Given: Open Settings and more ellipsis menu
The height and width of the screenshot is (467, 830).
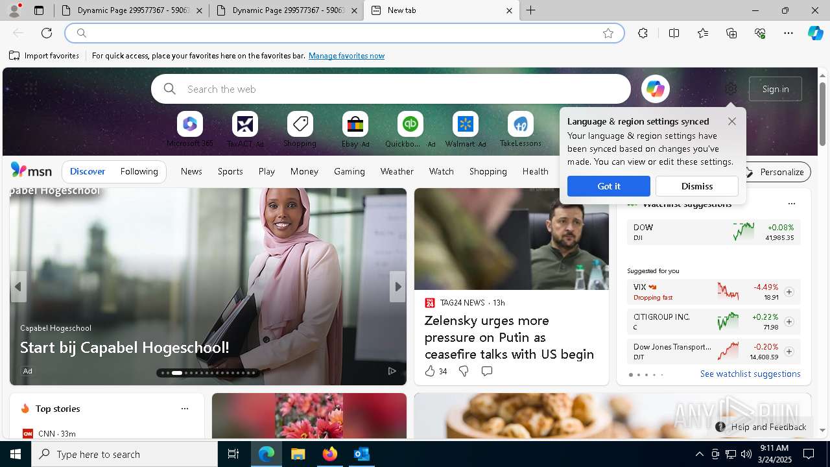Looking at the screenshot, I should tap(788, 33).
